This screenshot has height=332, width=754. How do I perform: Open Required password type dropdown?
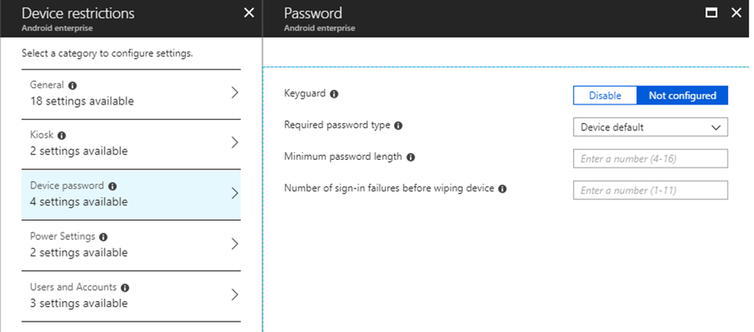(650, 128)
